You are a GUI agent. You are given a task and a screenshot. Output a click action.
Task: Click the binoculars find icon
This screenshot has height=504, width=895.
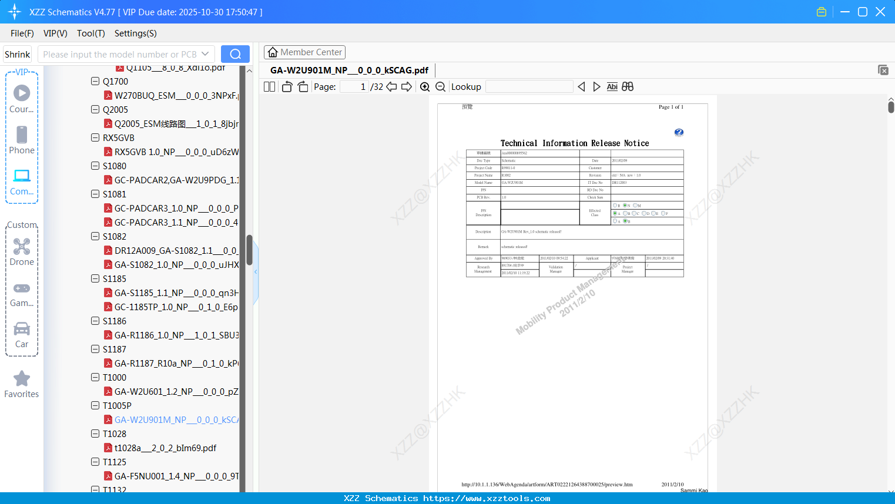628,87
